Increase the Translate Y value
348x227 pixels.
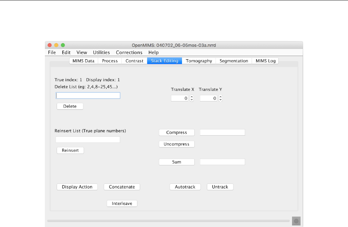(x=220, y=97)
